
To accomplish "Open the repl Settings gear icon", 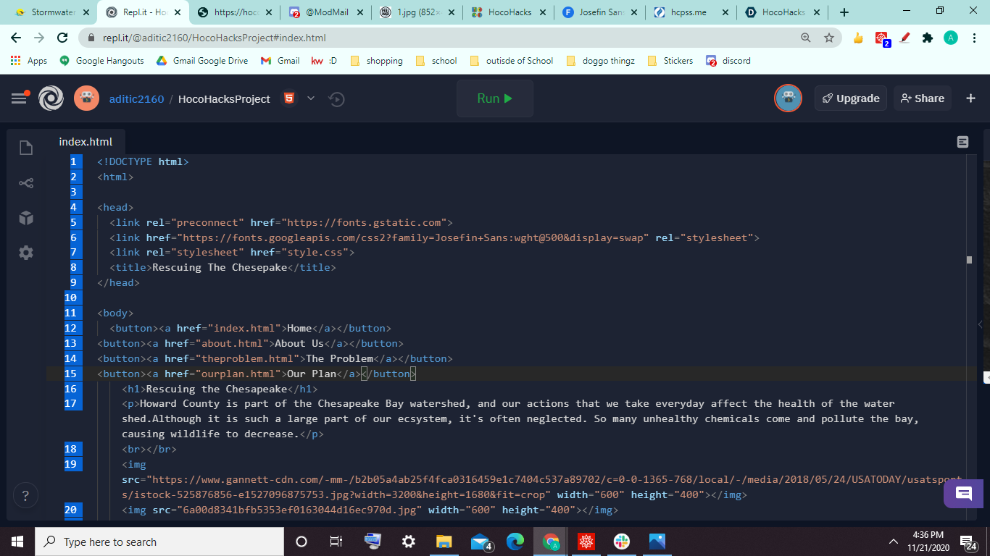I will pos(26,253).
